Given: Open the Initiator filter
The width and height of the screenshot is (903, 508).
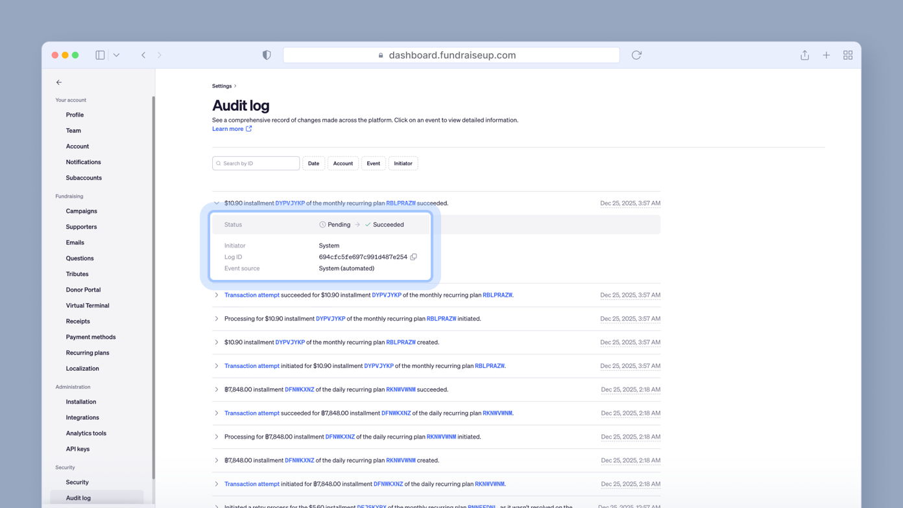Looking at the screenshot, I should point(403,163).
